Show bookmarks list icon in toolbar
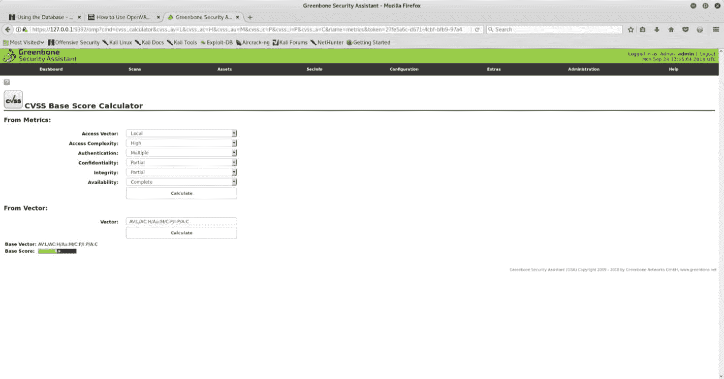Screen dimensions: 724x379 pos(642,29)
